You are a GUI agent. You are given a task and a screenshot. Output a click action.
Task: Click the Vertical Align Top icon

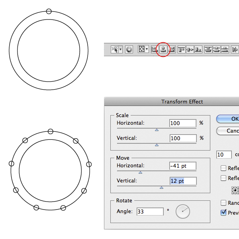(182, 49)
